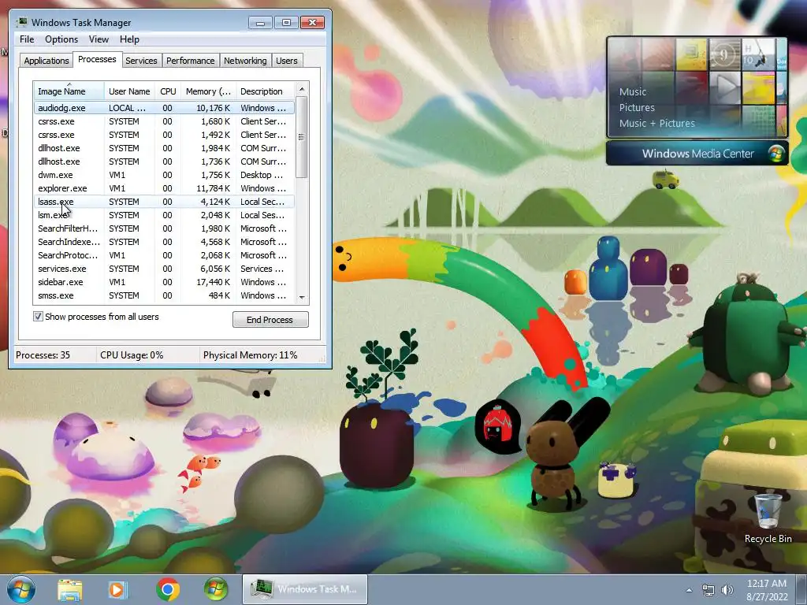Click the process list scroll down arrow
Viewport: 807px width, 605px height.
(302, 297)
